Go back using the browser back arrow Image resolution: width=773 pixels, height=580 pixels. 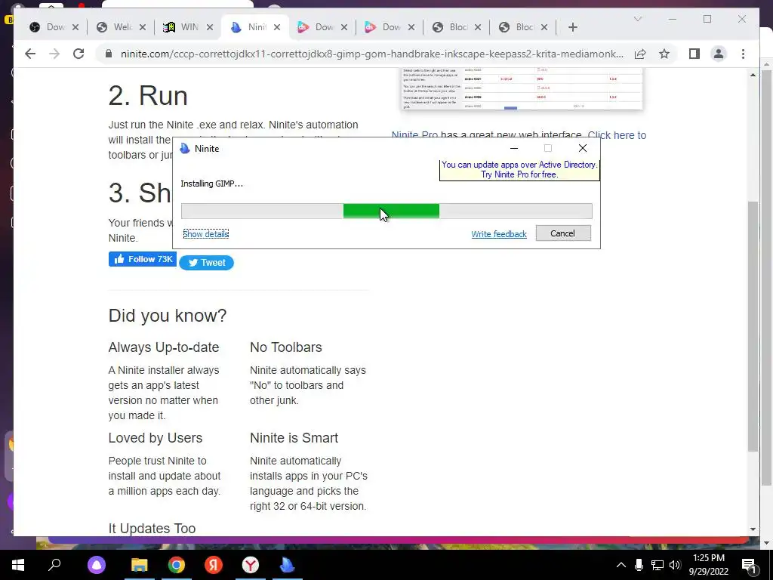click(x=30, y=54)
